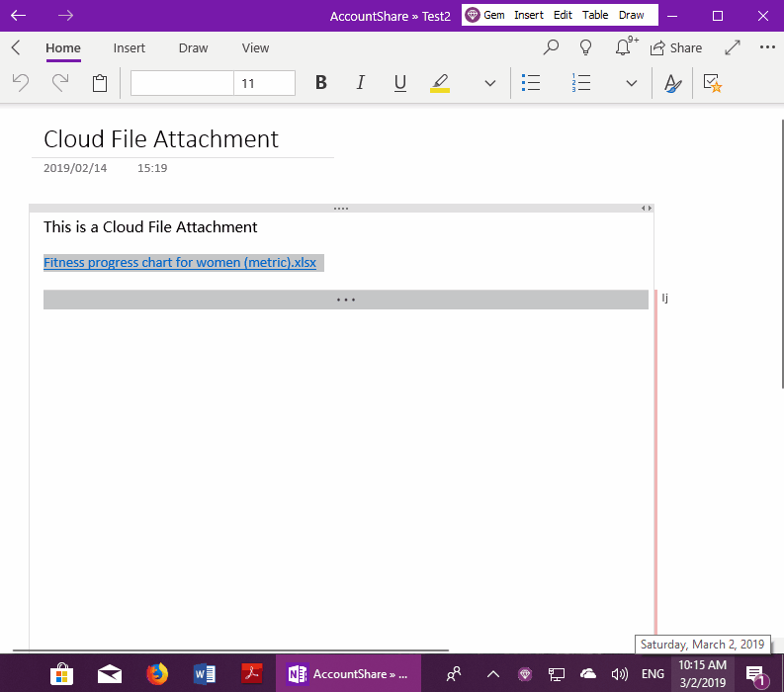Click the font name box

click(182, 83)
